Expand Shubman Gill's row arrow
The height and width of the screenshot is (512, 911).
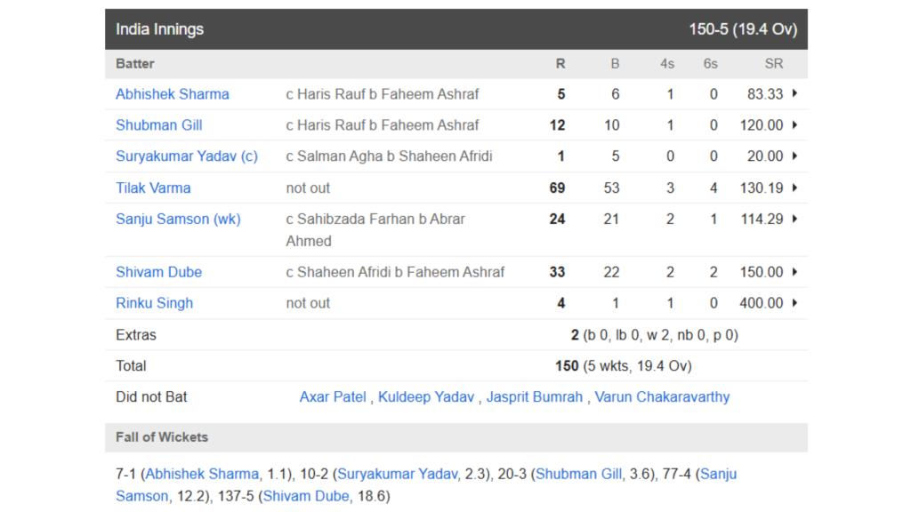point(794,125)
